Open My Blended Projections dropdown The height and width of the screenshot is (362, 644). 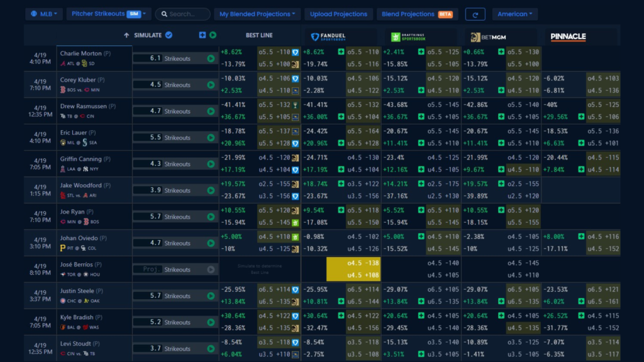(x=257, y=14)
